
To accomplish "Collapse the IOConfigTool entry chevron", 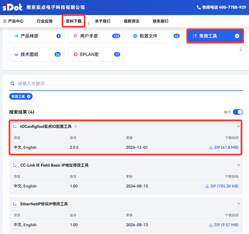I will coord(238,126).
